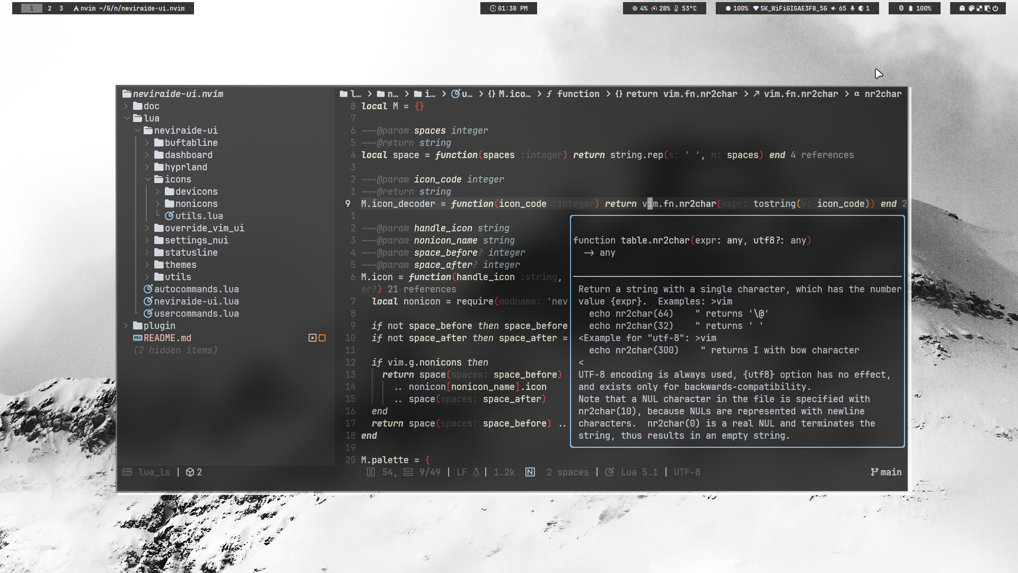
Task: Click the vim.fn.nr2char breadcrumb segment
Action: (801, 94)
